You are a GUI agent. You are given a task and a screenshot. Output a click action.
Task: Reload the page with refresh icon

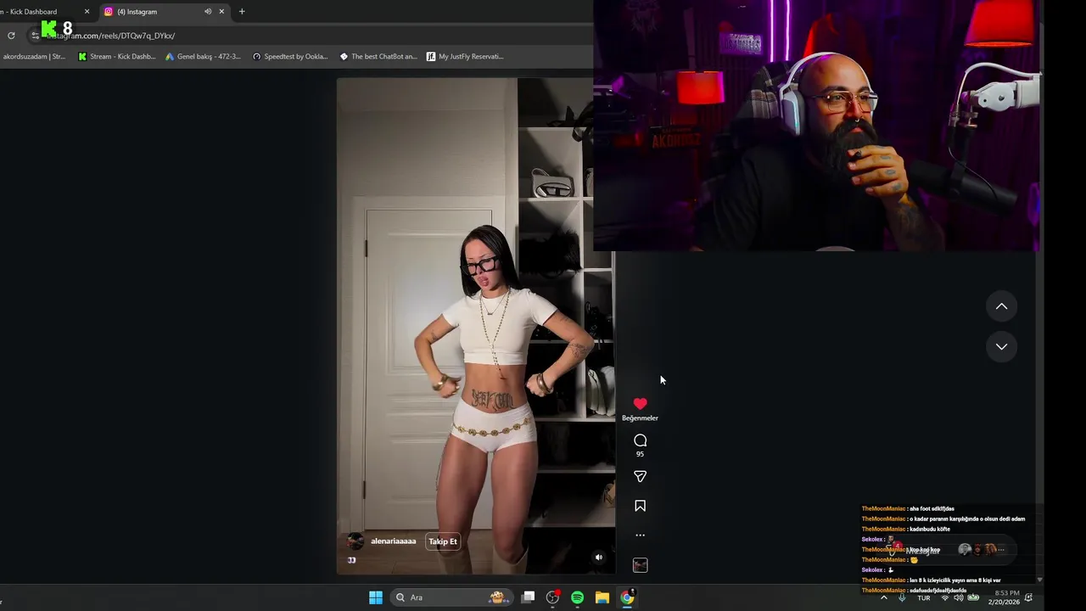click(11, 36)
